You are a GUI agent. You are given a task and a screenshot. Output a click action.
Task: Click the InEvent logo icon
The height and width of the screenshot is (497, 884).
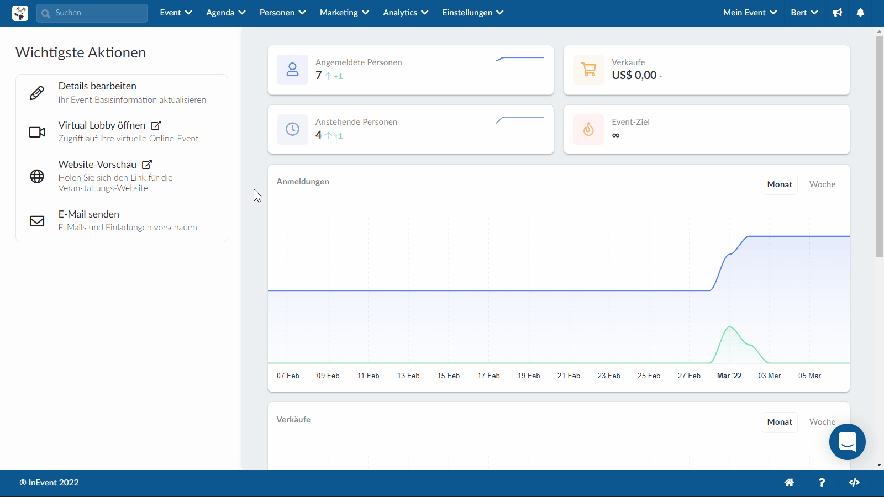pos(20,13)
